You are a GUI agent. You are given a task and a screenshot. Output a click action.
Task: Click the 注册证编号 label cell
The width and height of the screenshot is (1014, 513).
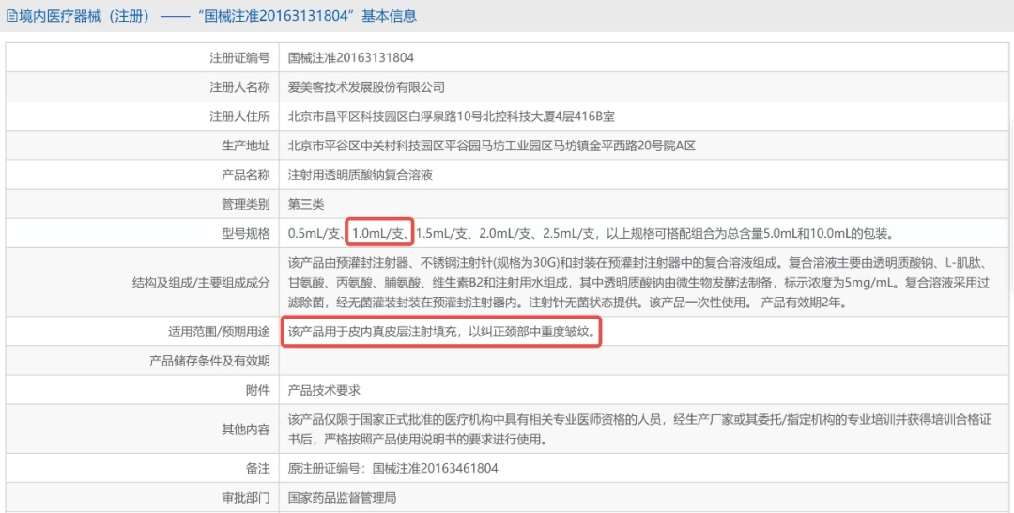coord(143,57)
